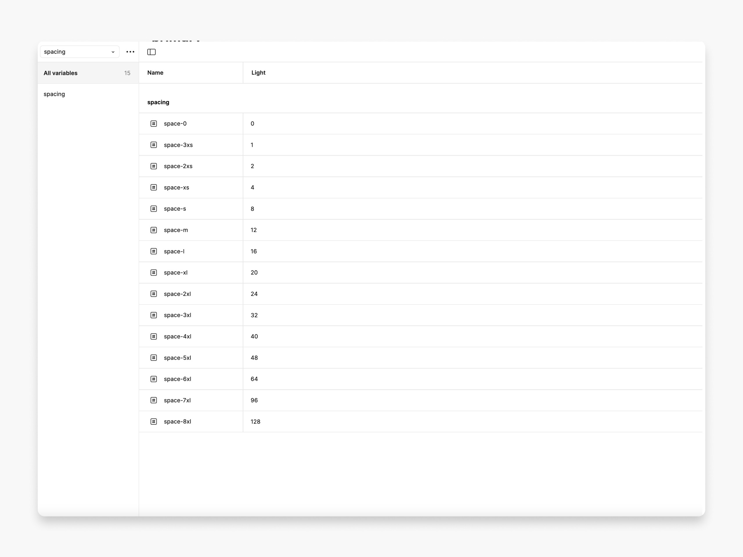The height and width of the screenshot is (557, 743).
Task: Click the number icon beside space-8xl
Action: (x=154, y=421)
